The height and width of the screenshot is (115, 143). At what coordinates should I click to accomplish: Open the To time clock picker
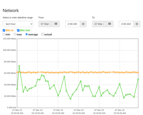coord(137,24)
